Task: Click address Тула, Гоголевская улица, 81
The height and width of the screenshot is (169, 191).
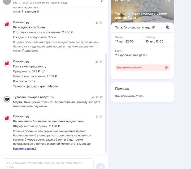Action: [135, 27]
